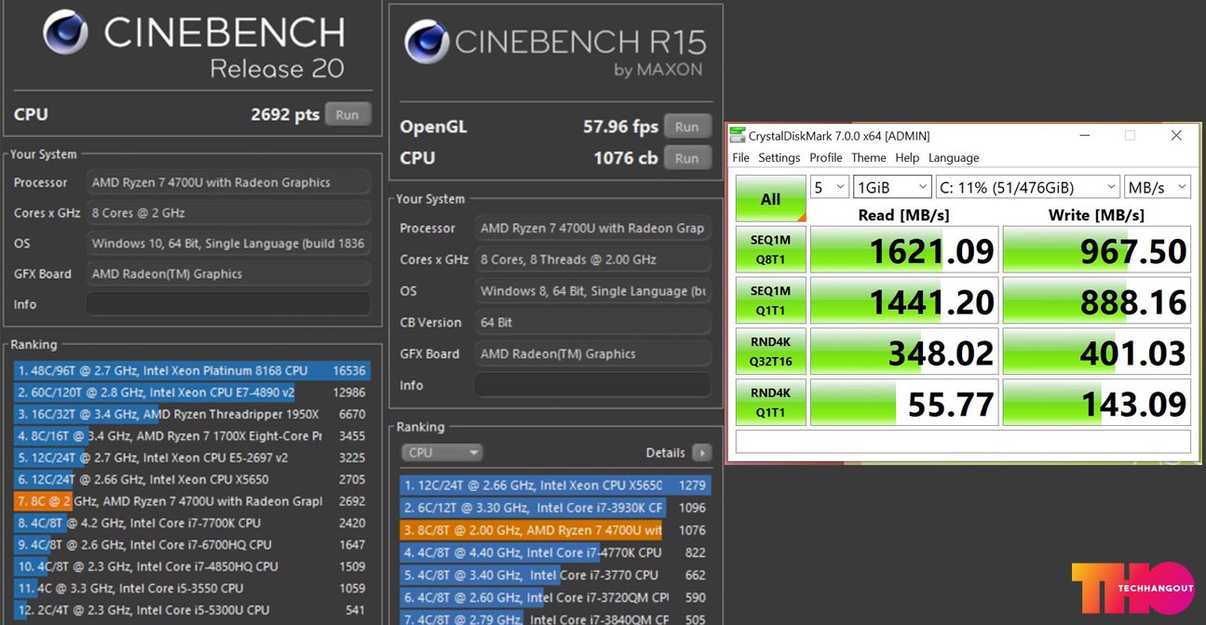Select the Core i7-7700K ranking row
This screenshot has height=625, width=1206.
tap(190, 523)
